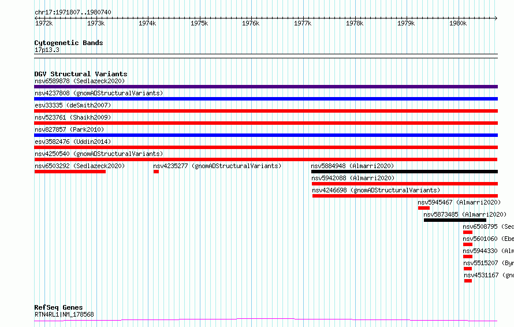
Task: Select the 17p13.3 band label
Action: click(x=47, y=50)
